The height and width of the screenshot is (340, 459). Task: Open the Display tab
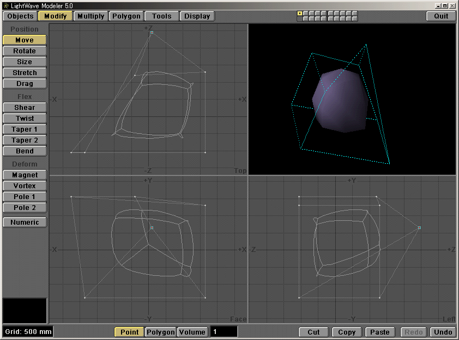click(197, 16)
